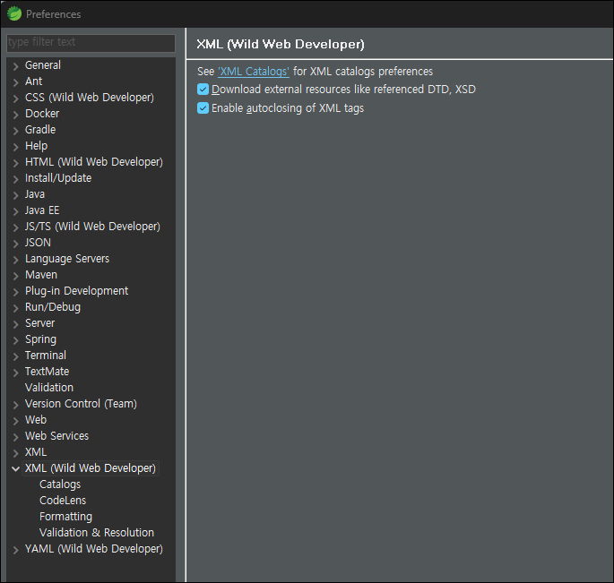Open HTML (Wild Web Developer) preferences

click(93, 161)
